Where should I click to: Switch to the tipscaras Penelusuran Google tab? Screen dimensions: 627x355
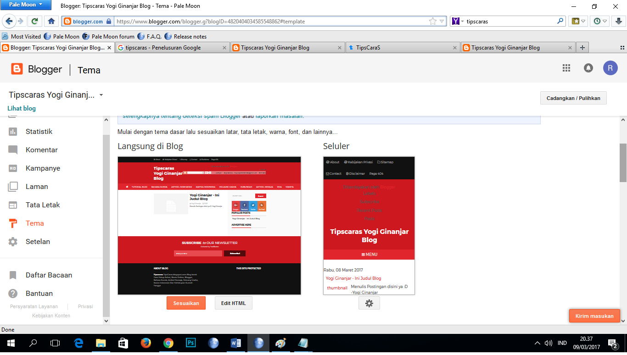(x=173, y=48)
